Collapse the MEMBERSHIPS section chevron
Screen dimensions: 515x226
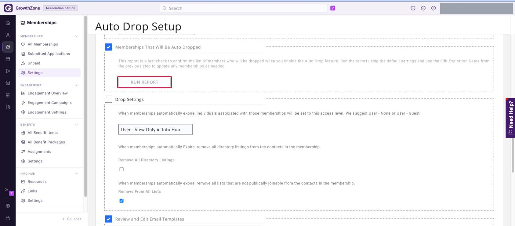(77, 36)
